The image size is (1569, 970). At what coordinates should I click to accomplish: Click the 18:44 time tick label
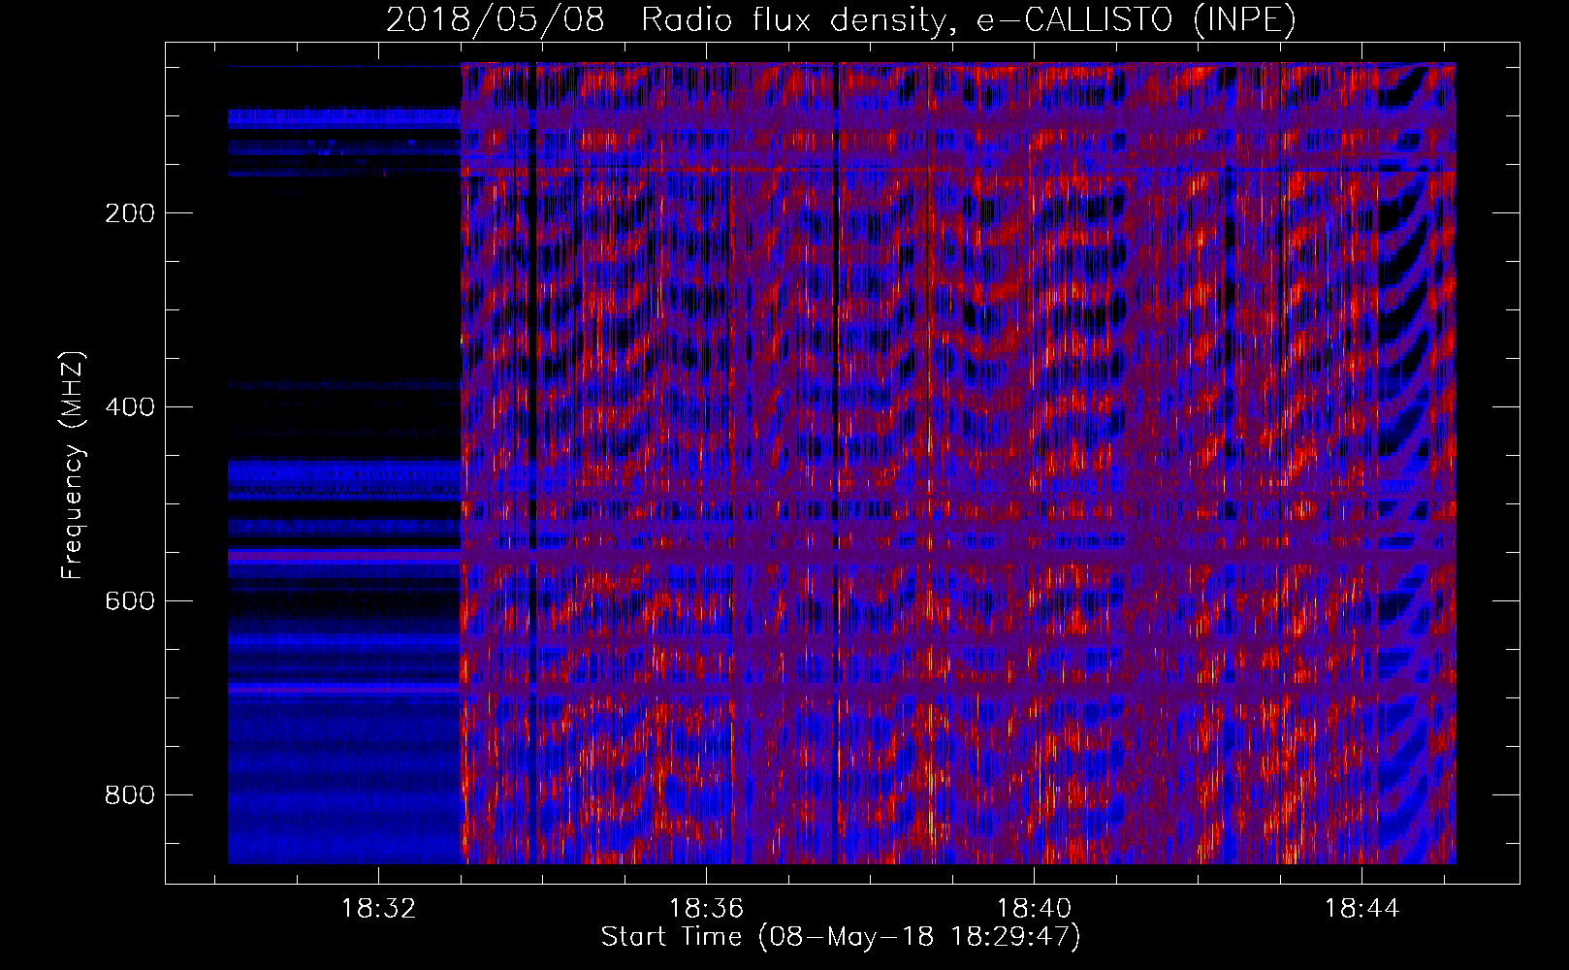pos(1362,909)
